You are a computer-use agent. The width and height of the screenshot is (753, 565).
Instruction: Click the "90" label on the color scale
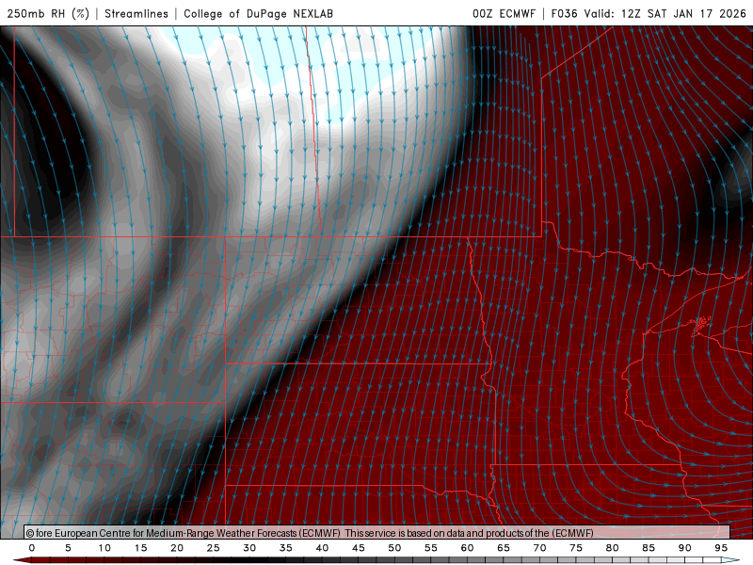(x=684, y=548)
